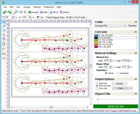Open the Shaping menu
This screenshot has height=114, width=140.
(x=37, y=7)
